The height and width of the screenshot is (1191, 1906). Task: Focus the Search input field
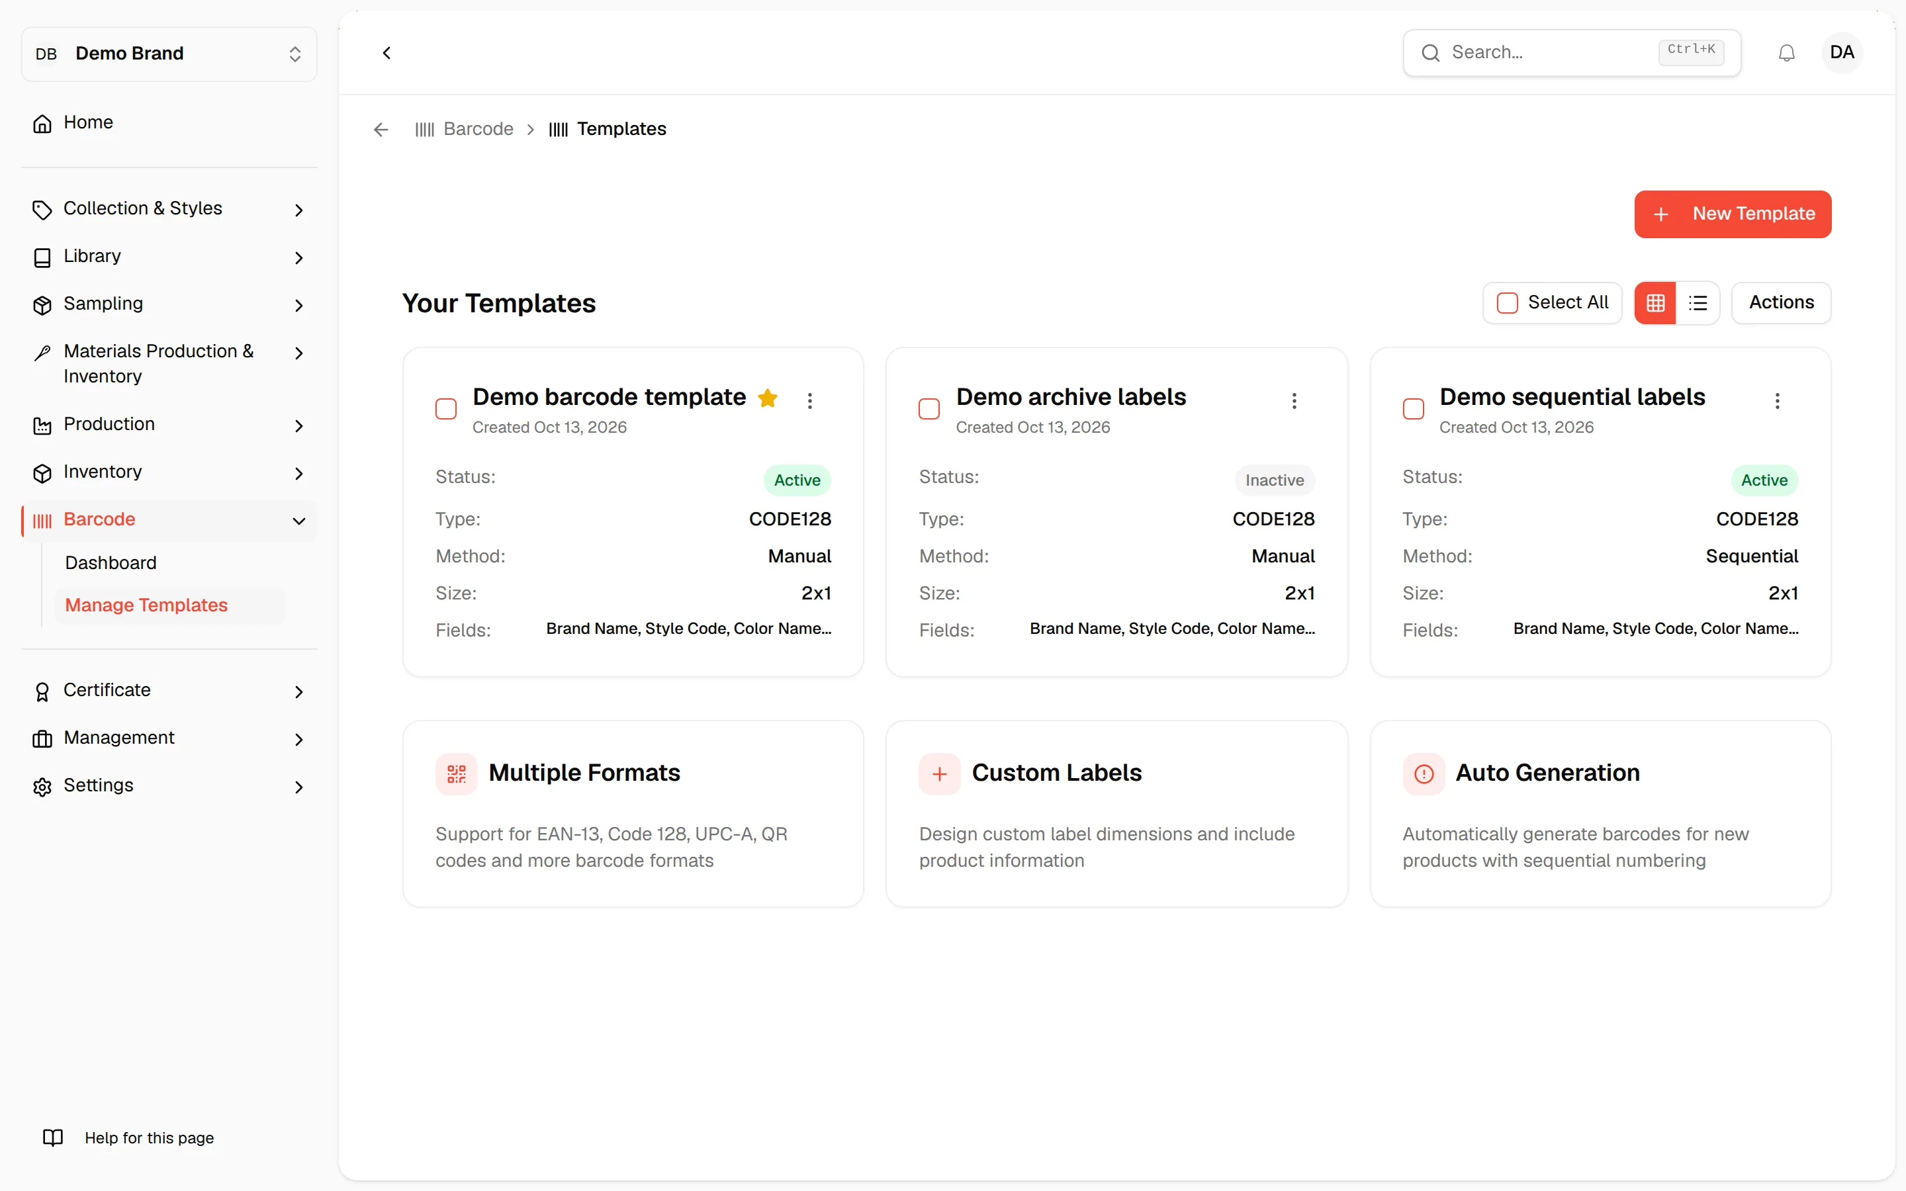tap(1571, 53)
